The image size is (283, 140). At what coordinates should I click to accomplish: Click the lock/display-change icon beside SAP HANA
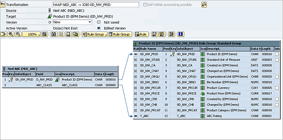[x=204, y=5]
